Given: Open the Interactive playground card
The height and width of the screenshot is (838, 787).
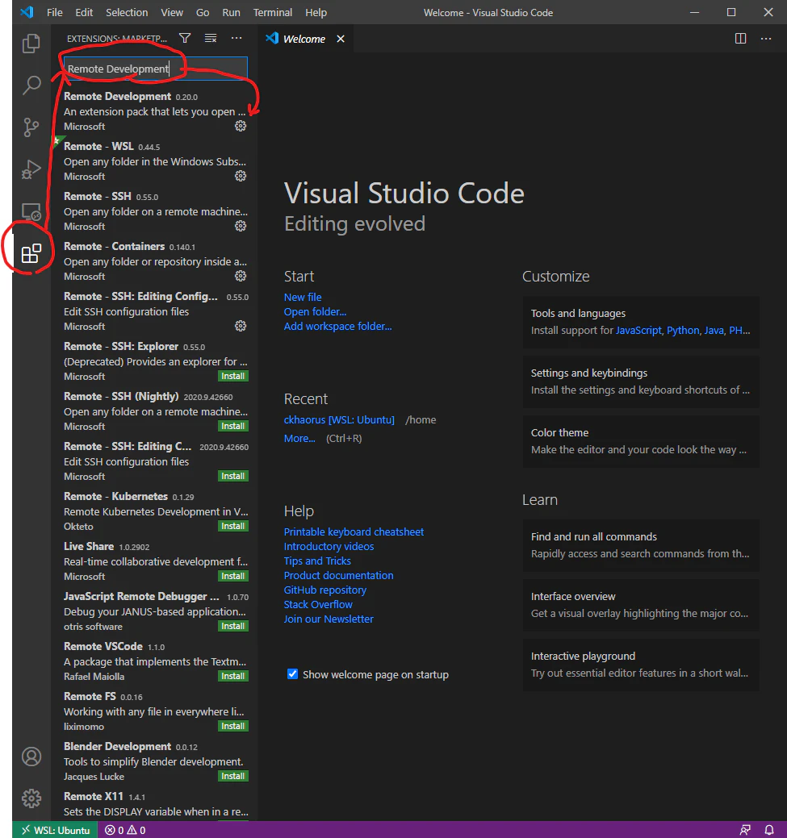Looking at the screenshot, I should (641, 665).
